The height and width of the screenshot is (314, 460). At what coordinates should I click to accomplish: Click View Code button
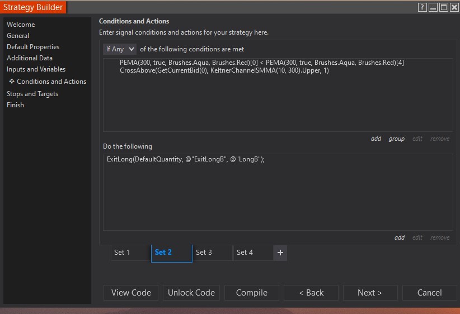pos(131,293)
